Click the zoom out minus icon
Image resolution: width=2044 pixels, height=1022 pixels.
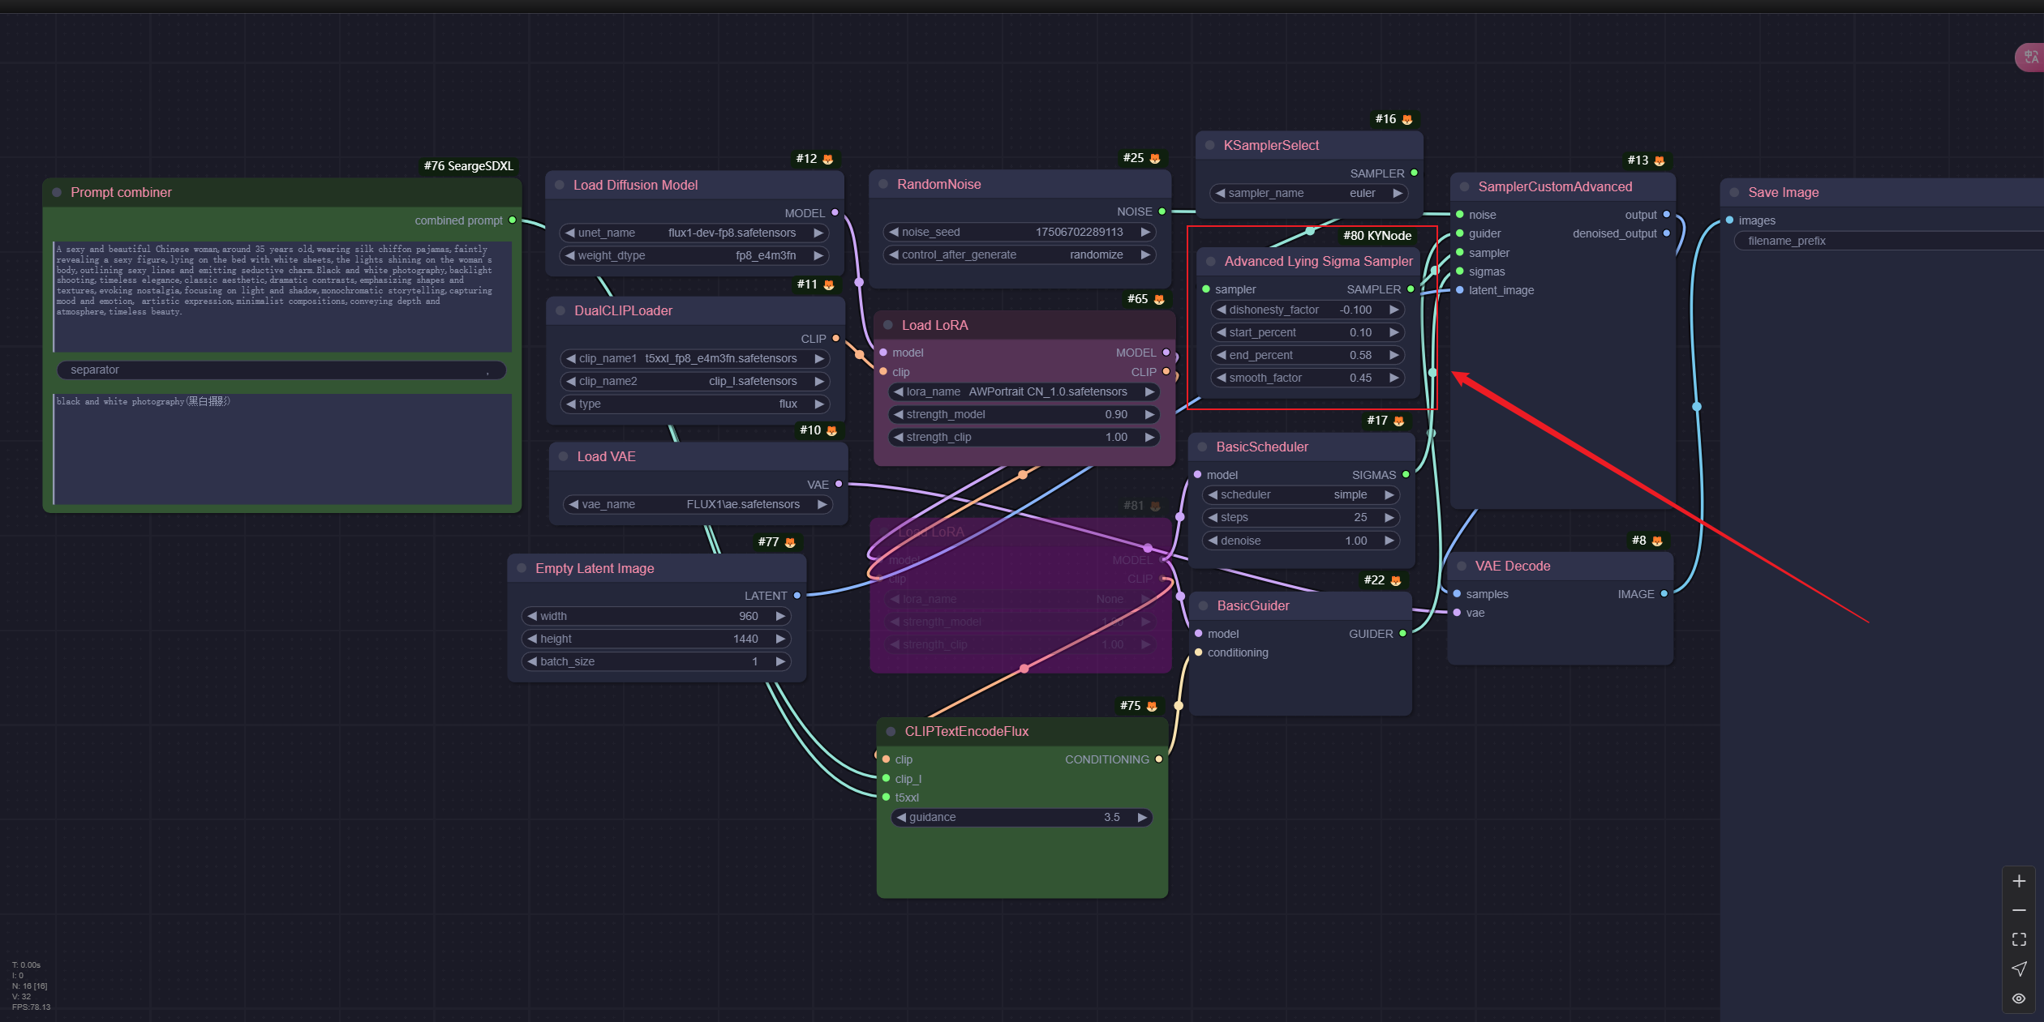[2019, 910]
